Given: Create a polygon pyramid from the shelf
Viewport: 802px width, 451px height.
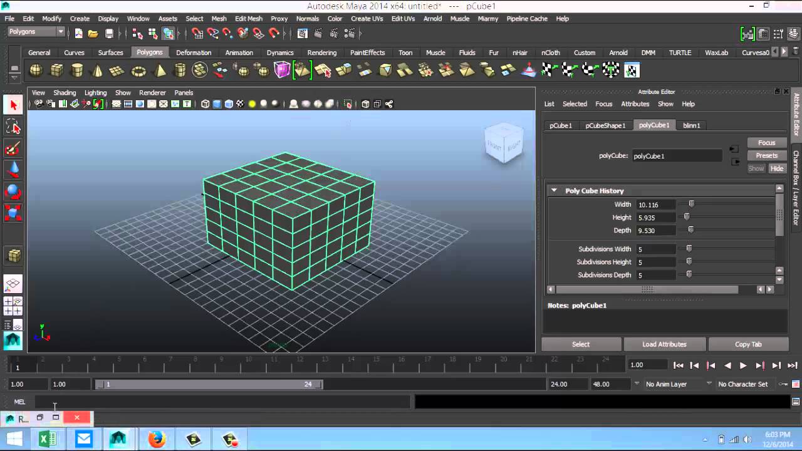Looking at the screenshot, I should click(159, 70).
